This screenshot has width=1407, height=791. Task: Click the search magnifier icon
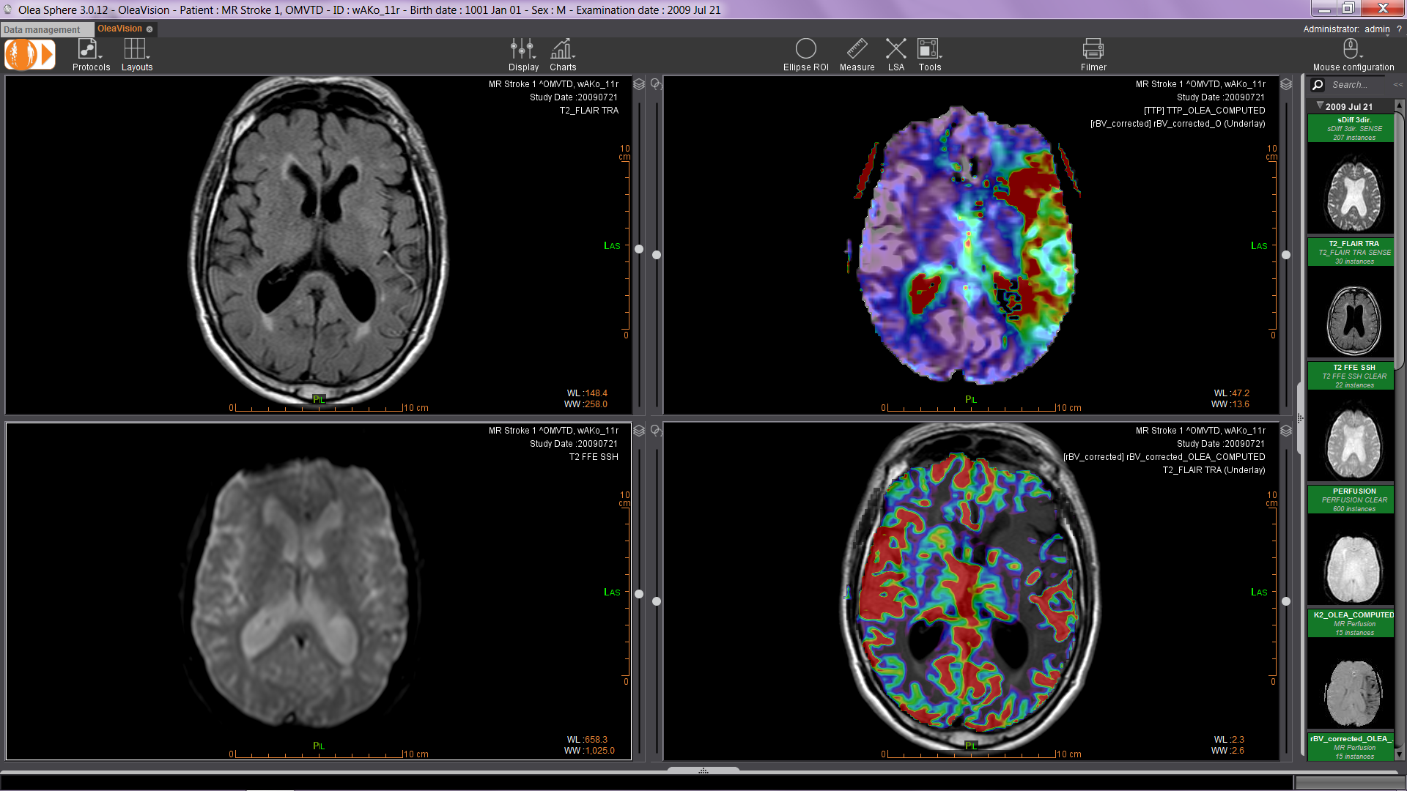1318,85
